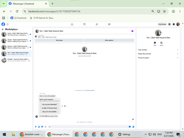Click the back arrow beside Marketplace
Image resolution: width=184 pixels, height=138 pixels.
3,29
